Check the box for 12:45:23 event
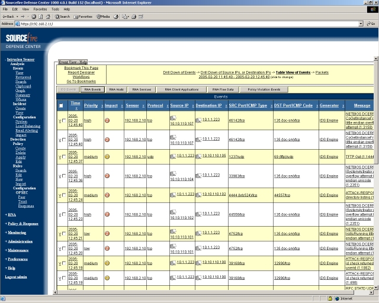This screenshot has height=303, width=379. [x=64, y=214]
